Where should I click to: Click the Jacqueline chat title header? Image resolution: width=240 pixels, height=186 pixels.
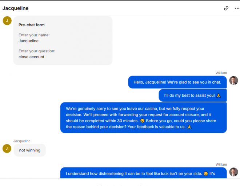[x=16, y=8]
